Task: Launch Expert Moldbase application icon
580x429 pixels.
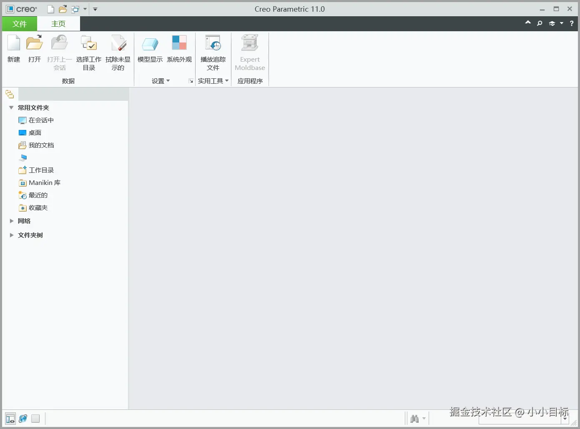Action: 250,43
